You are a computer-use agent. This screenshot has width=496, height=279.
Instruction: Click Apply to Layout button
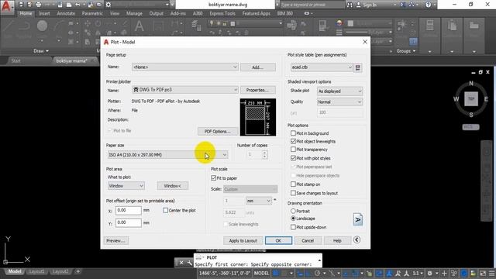coord(243,241)
